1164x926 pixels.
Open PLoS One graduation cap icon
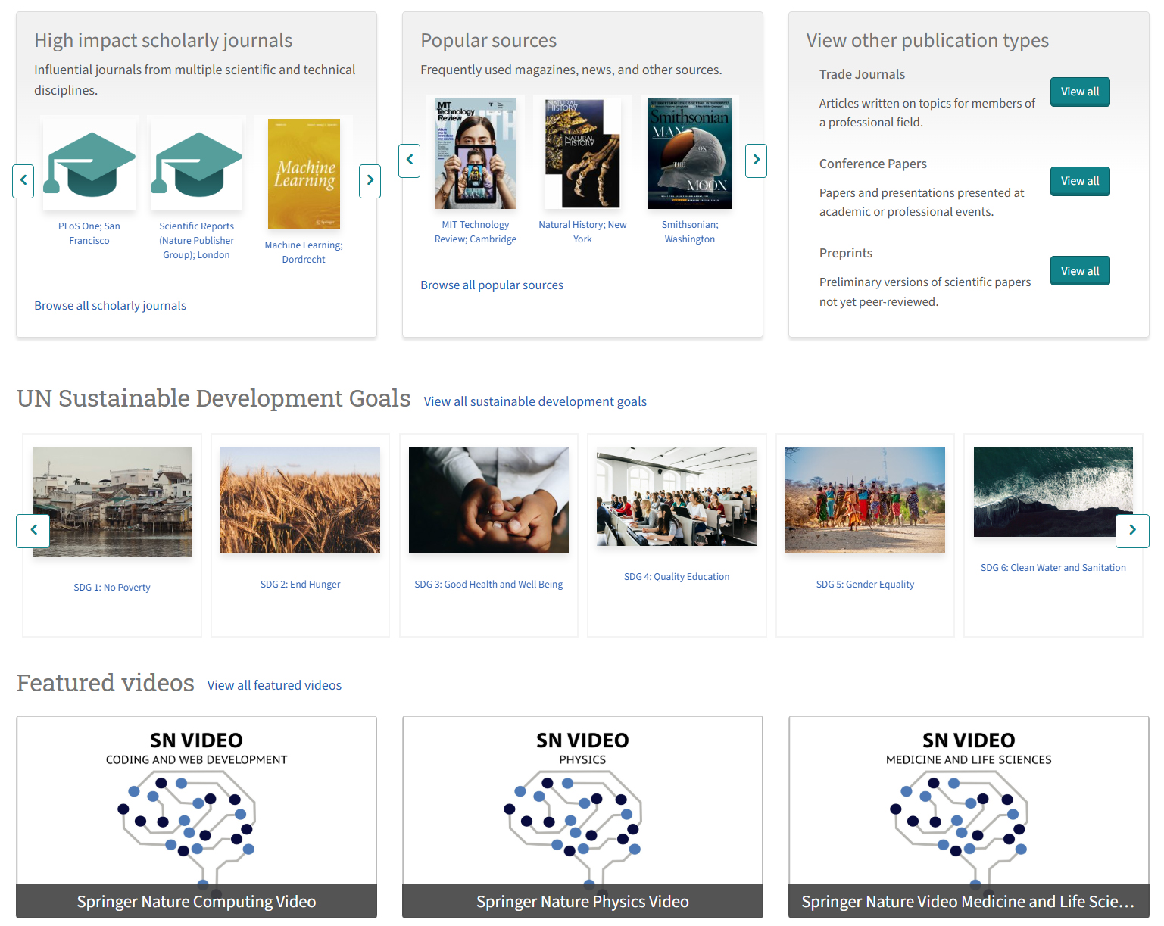(x=89, y=164)
